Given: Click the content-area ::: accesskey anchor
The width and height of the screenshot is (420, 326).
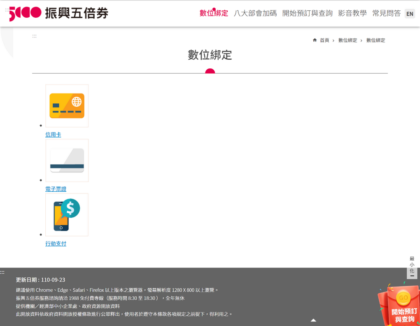Looking at the screenshot, I should tap(34, 36).
